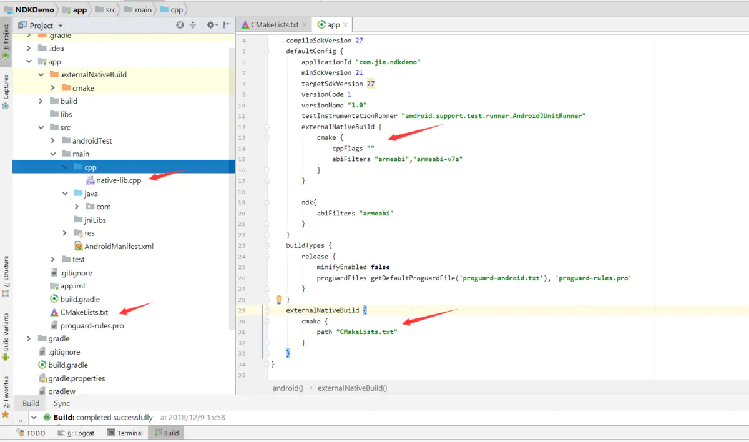The height and width of the screenshot is (442, 749).
Task: Toggle the 2: Favorites side tool window
Action: pyautogui.click(x=6, y=396)
